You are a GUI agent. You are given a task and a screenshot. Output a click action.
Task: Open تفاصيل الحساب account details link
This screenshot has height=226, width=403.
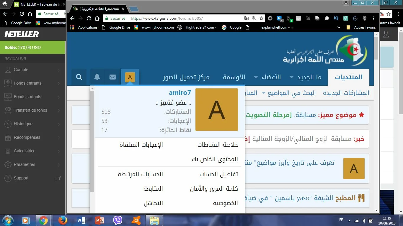tap(218, 174)
